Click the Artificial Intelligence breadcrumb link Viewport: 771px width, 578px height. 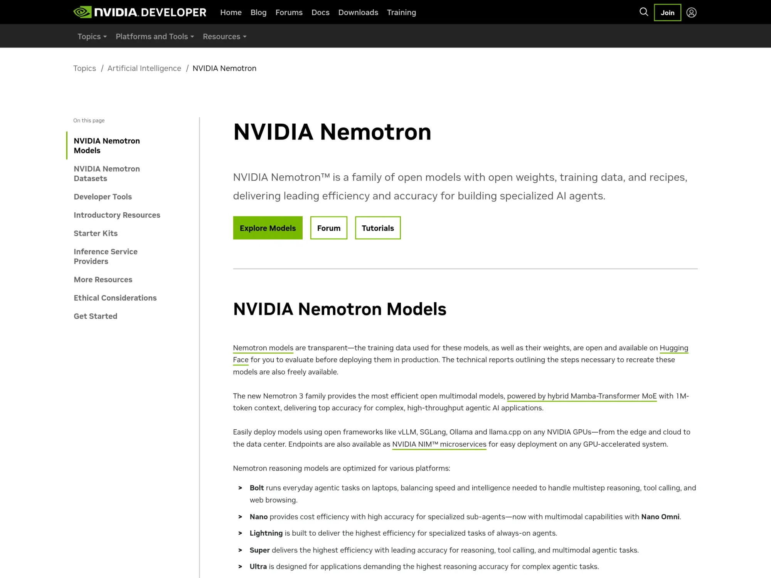click(144, 68)
